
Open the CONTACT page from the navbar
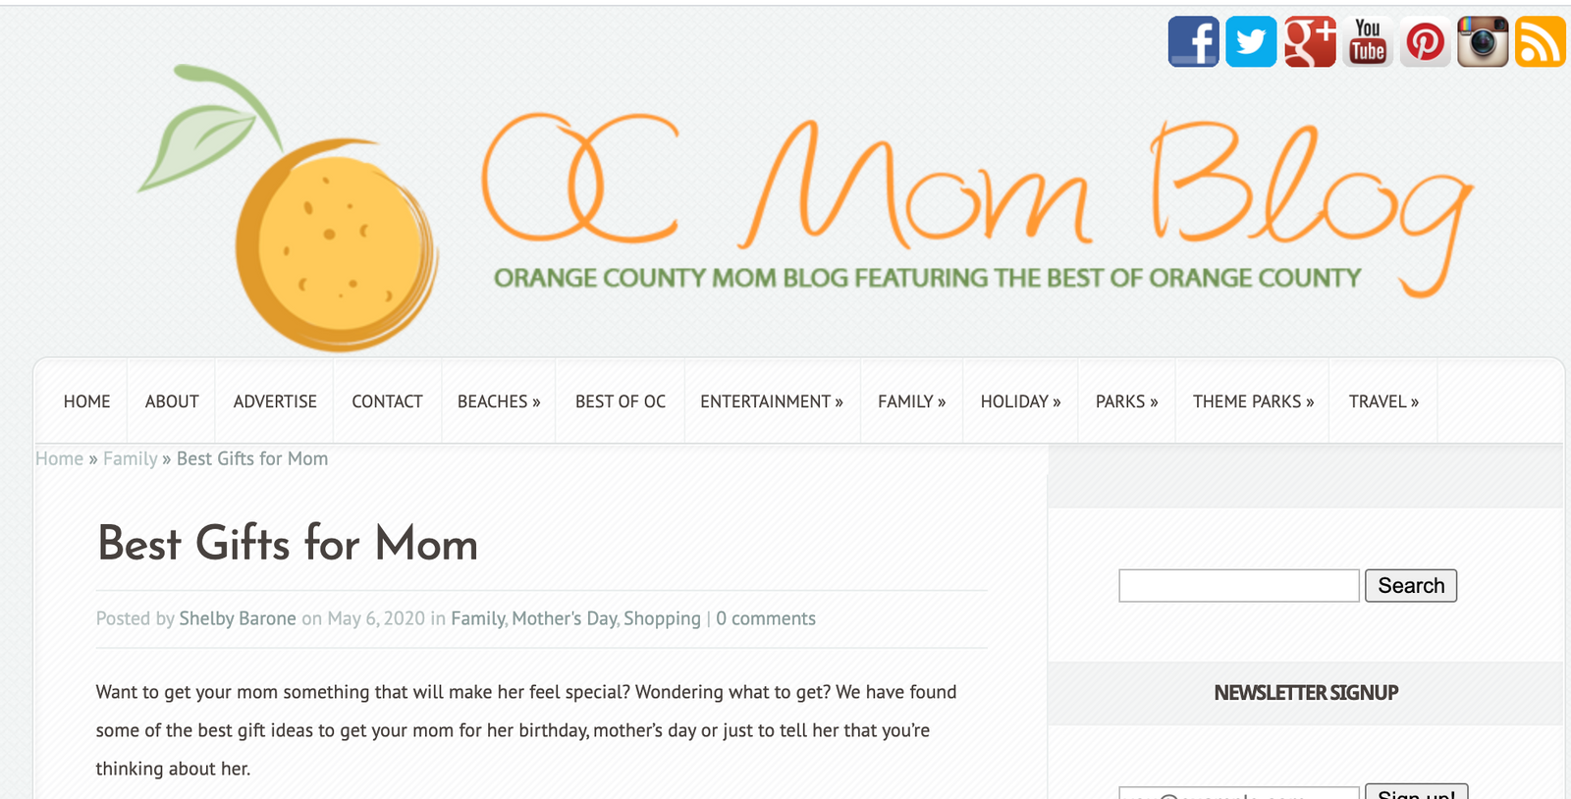tap(387, 400)
